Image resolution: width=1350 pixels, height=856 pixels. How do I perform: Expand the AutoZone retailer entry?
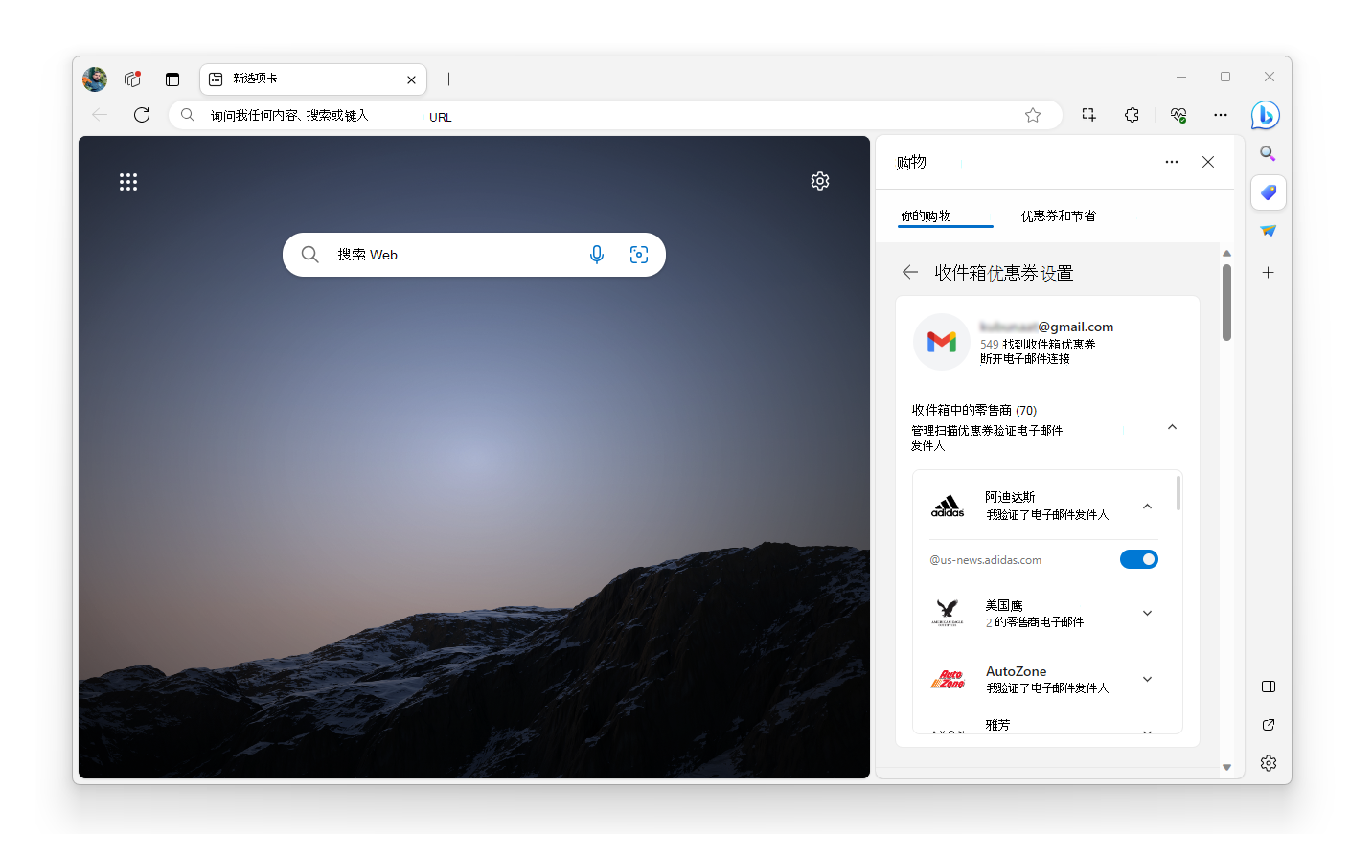(x=1147, y=679)
